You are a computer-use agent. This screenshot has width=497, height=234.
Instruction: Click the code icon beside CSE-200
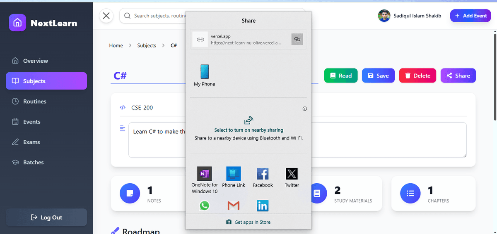[122, 108]
